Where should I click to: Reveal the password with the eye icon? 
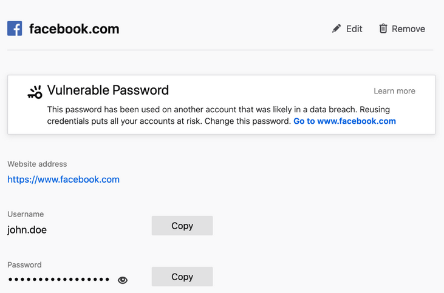click(123, 280)
